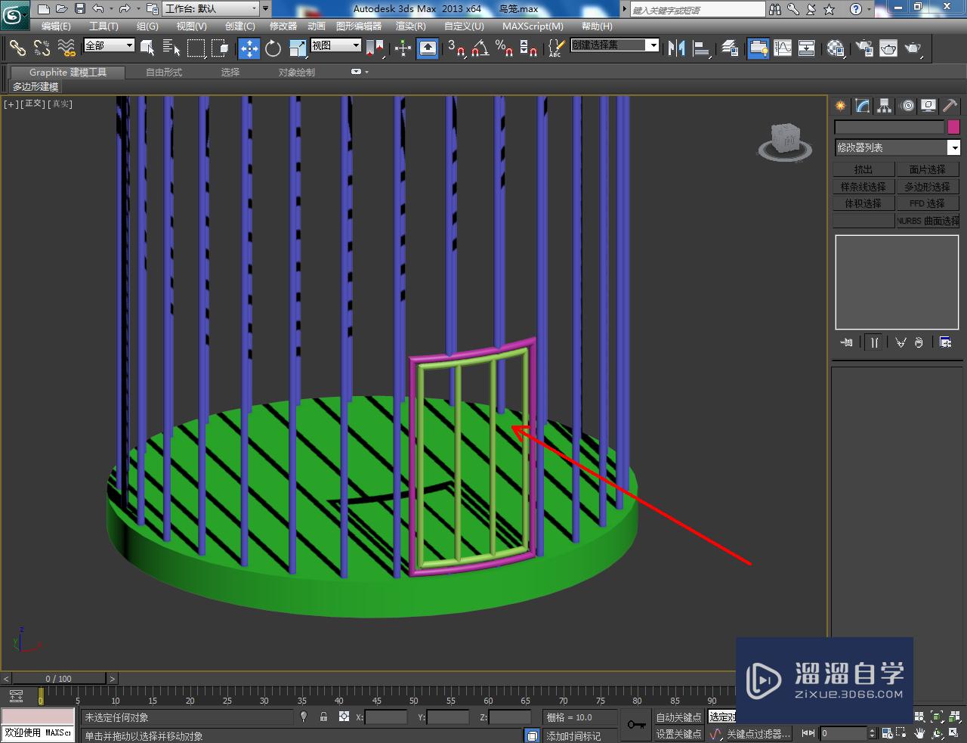Open Render Setup icon

tap(864, 48)
